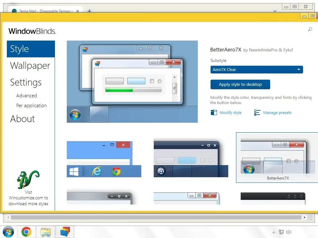Image resolution: width=318 pixels, height=238 pixels.
Task: Select the light Aero style thumbnail bottom row
Action: (187, 198)
